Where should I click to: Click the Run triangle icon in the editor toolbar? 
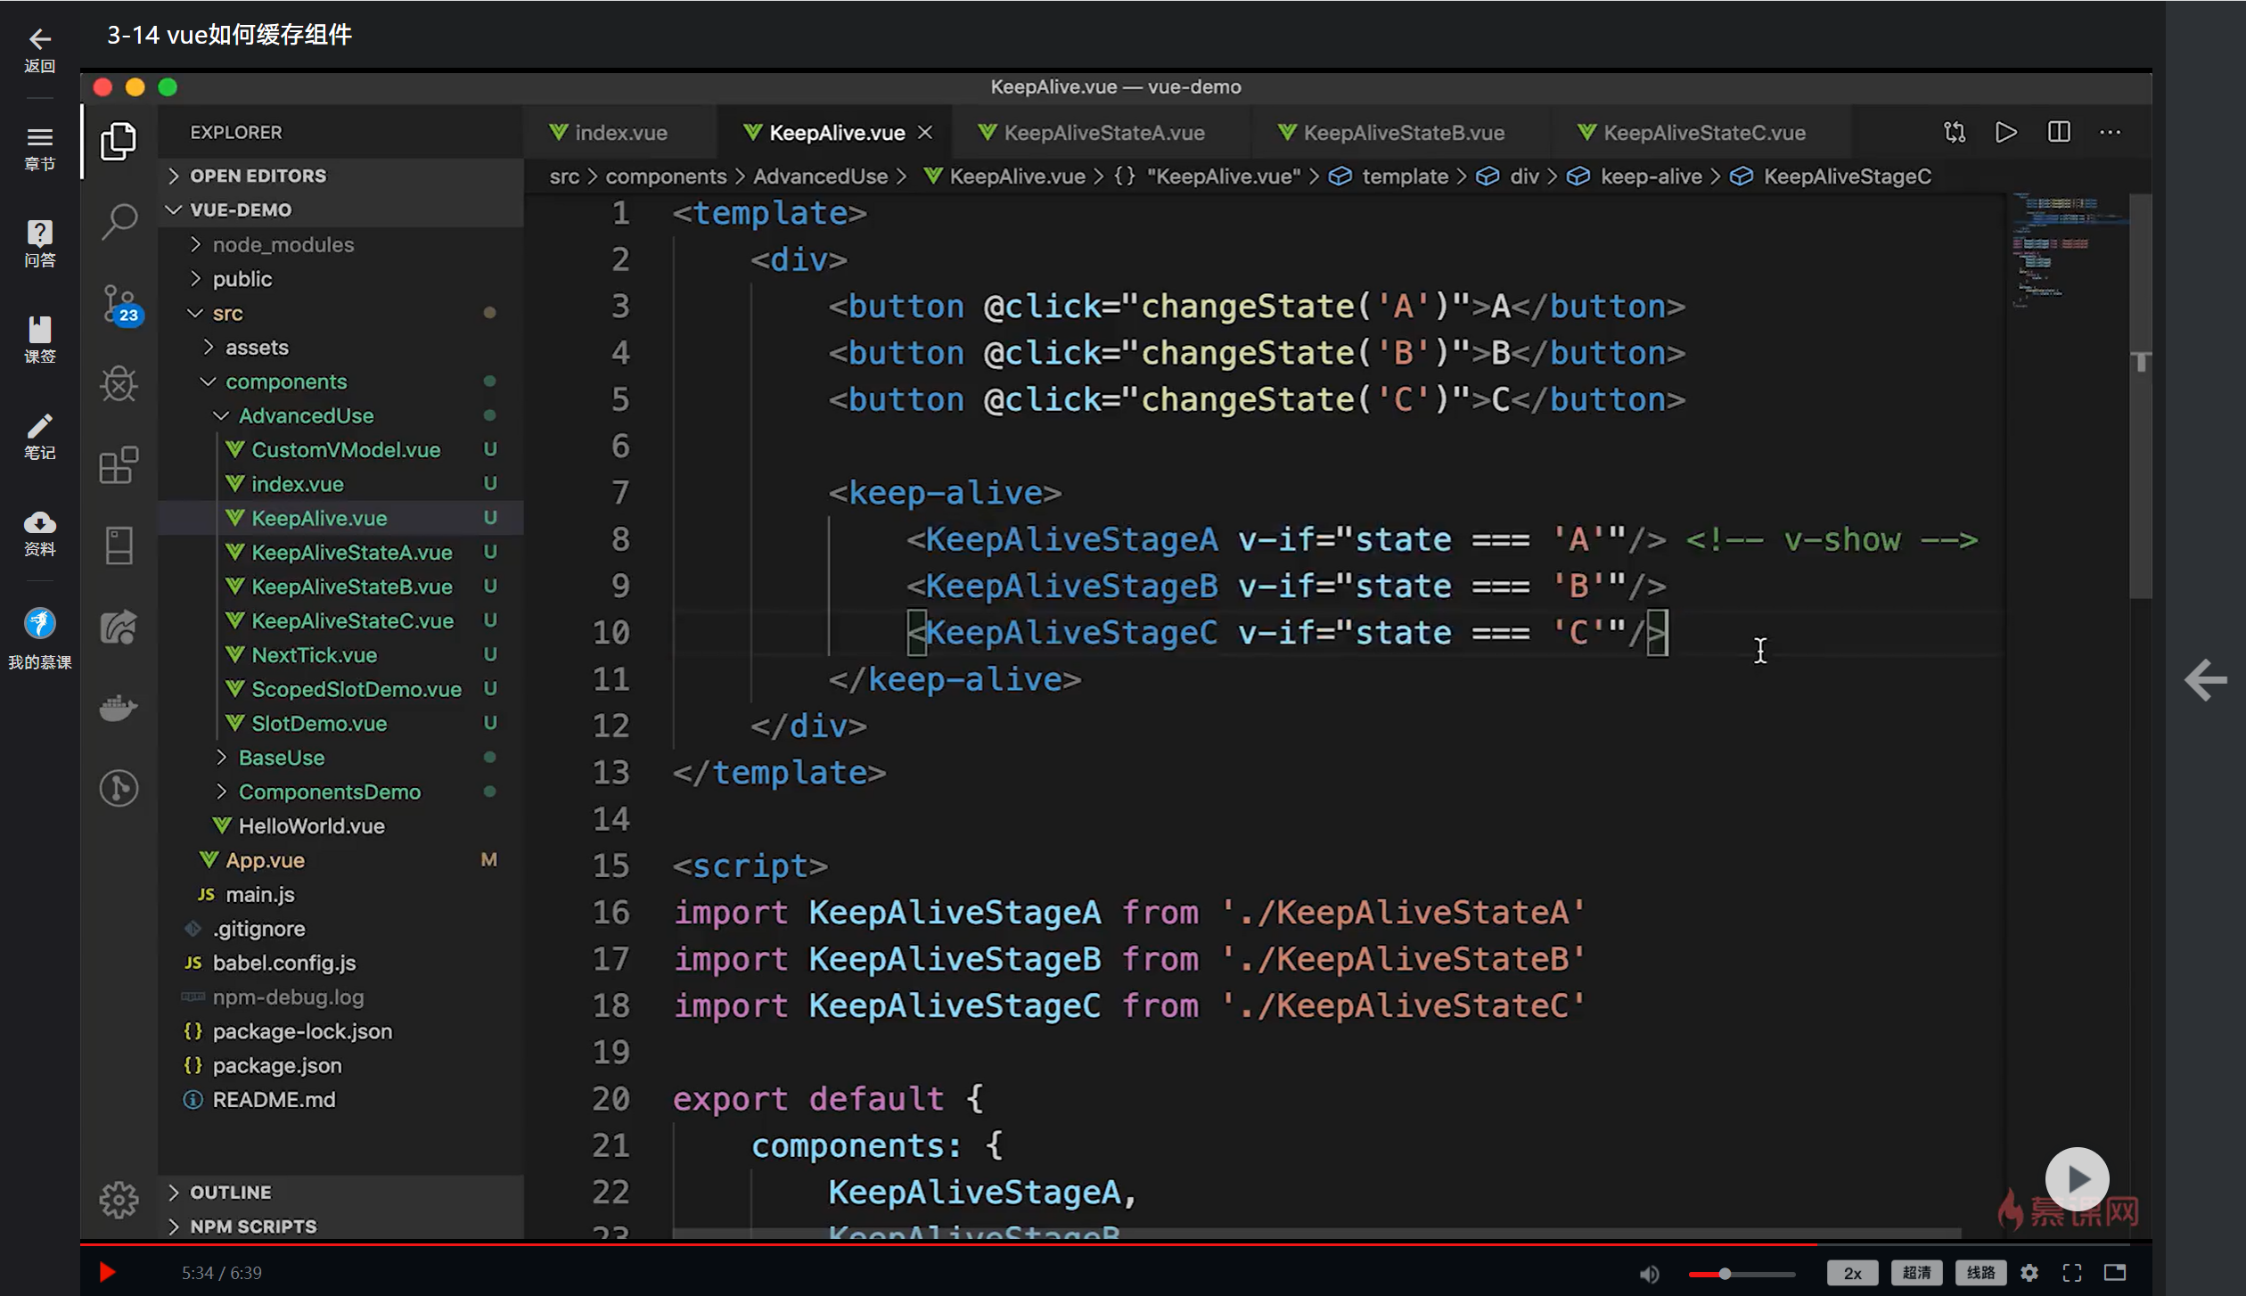tap(2006, 133)
